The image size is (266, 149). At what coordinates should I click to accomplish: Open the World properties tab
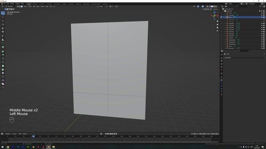(x=222, y=70)
